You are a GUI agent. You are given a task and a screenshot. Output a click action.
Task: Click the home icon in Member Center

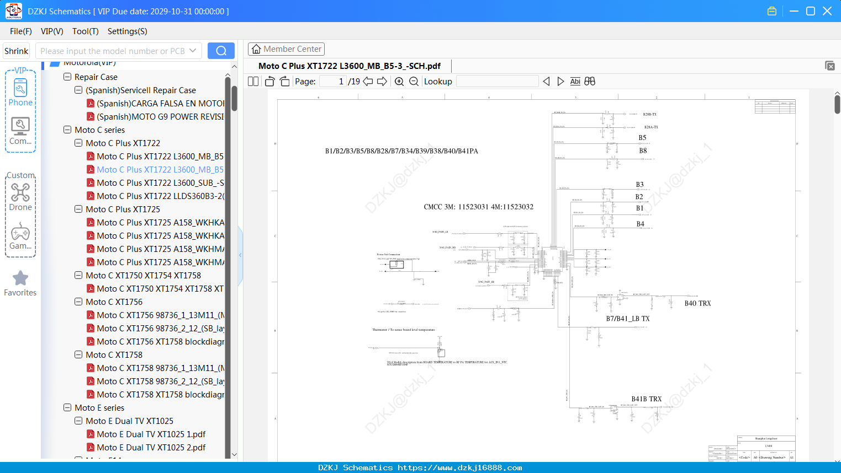click(256, 49)
